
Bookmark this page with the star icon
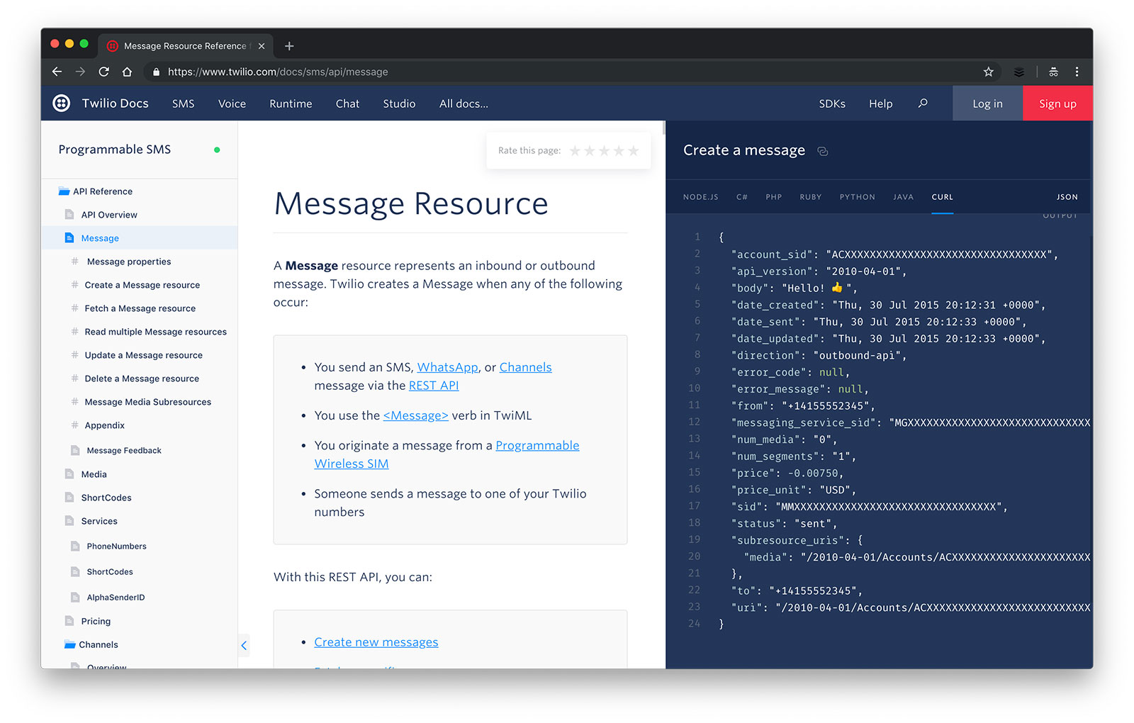pyautogui.click(x=989, y=72)
